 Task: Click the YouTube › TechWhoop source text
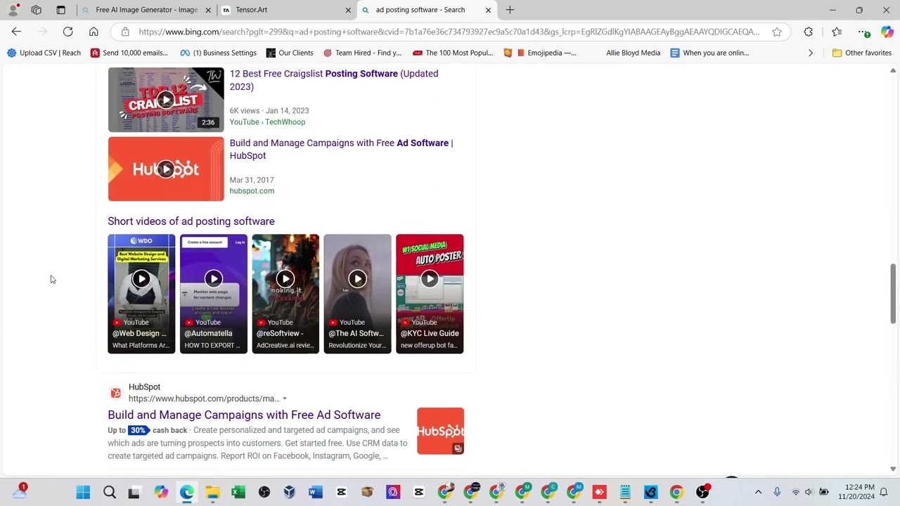(x=267, y=122)
